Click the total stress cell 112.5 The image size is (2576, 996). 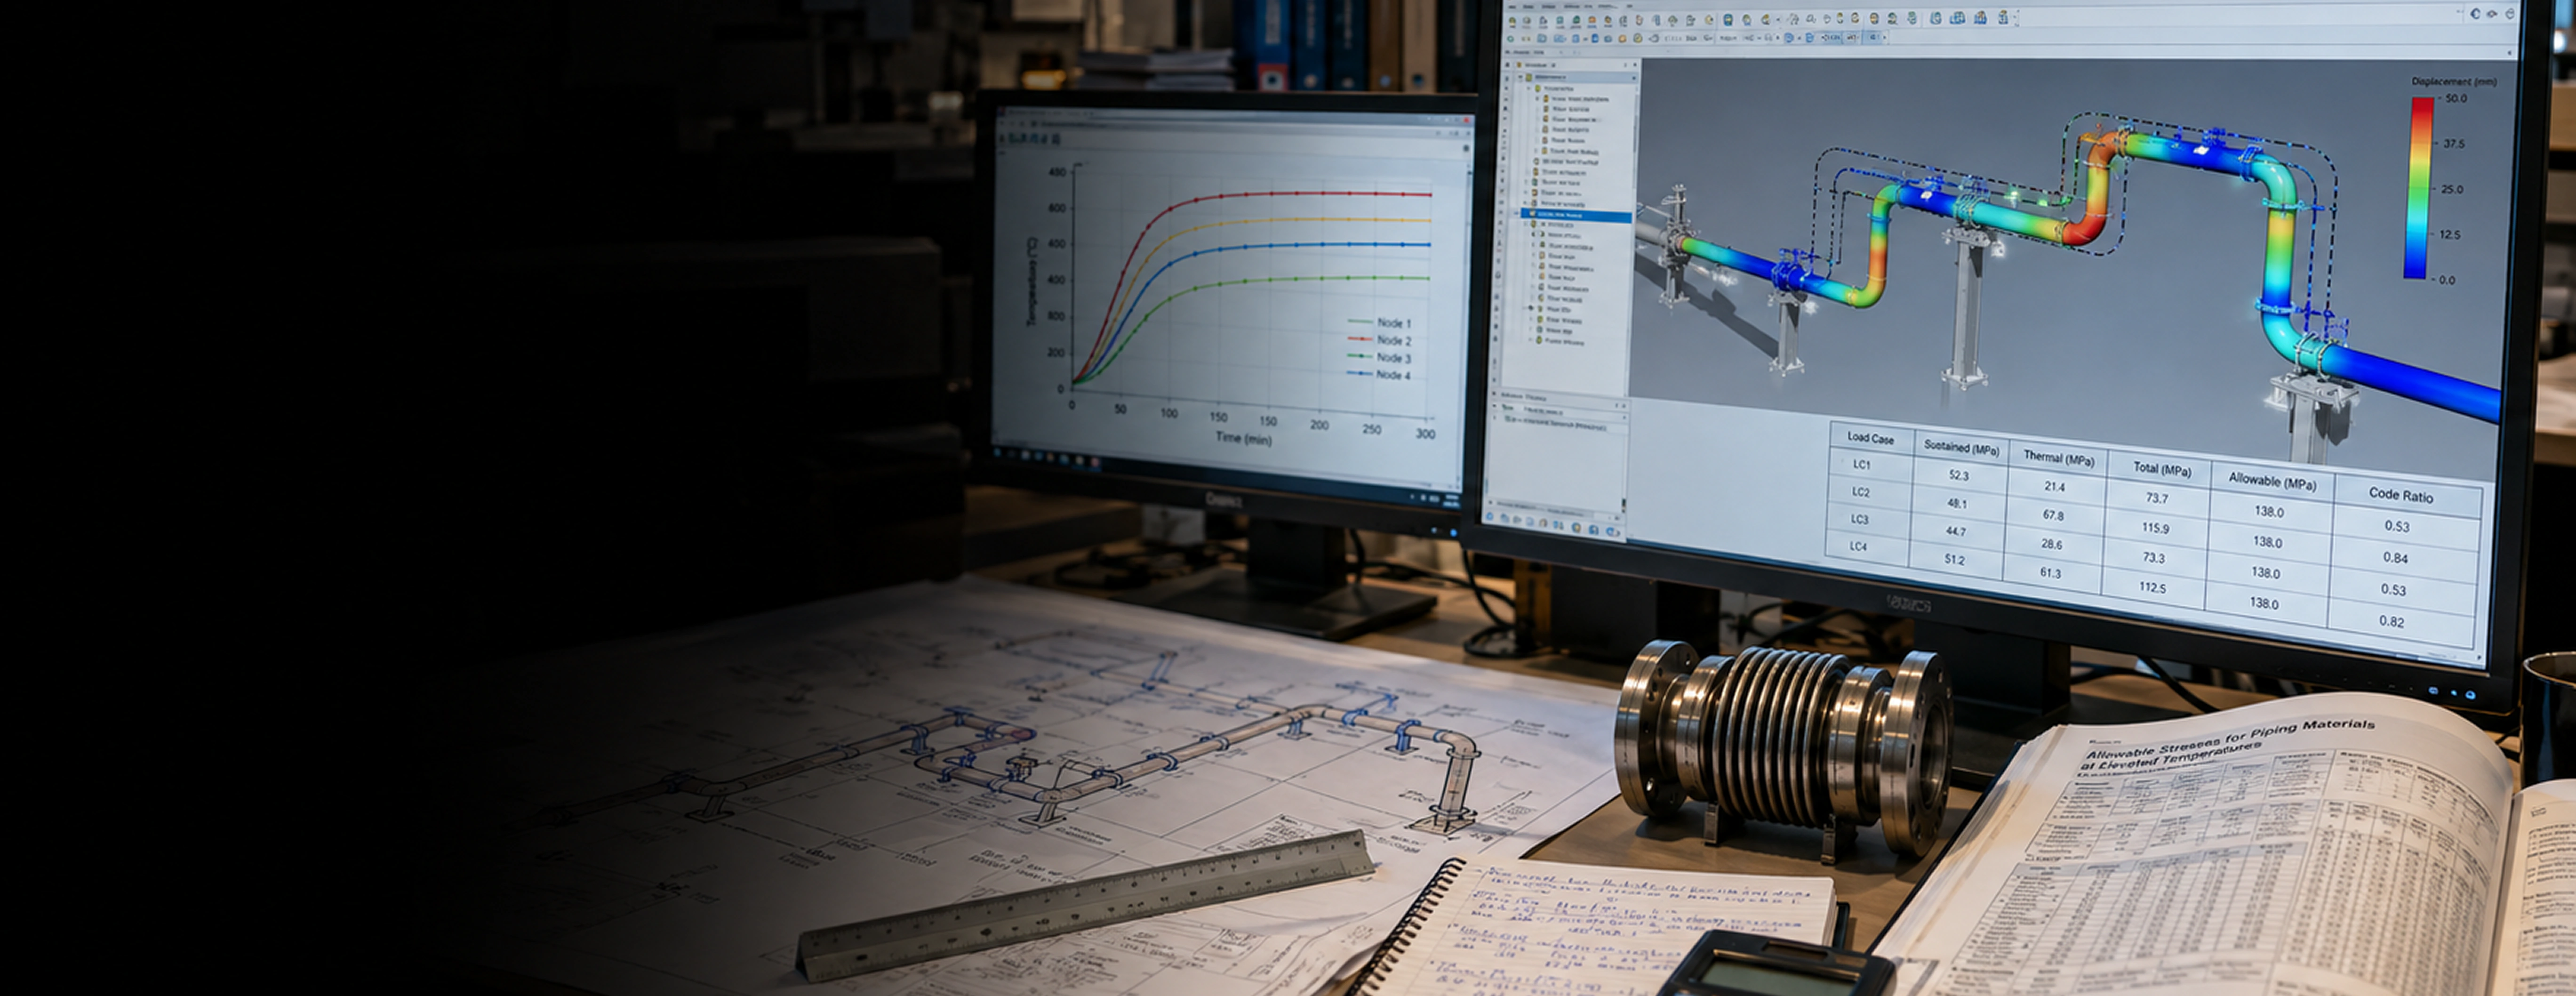pyautogui.click(x=2152, y=587)
